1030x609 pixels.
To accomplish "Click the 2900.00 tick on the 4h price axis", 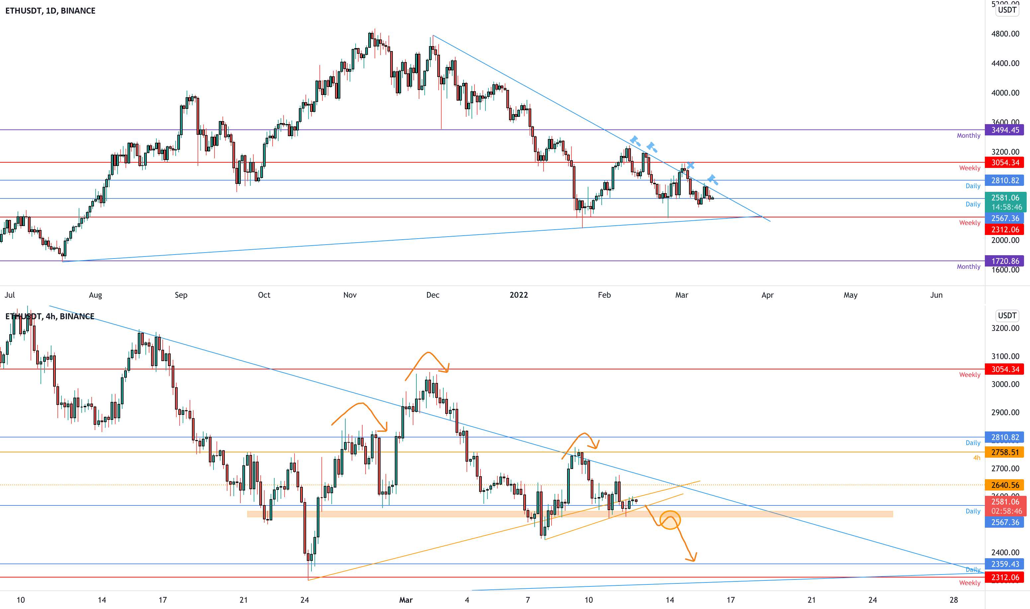I will click(1005, 413).
